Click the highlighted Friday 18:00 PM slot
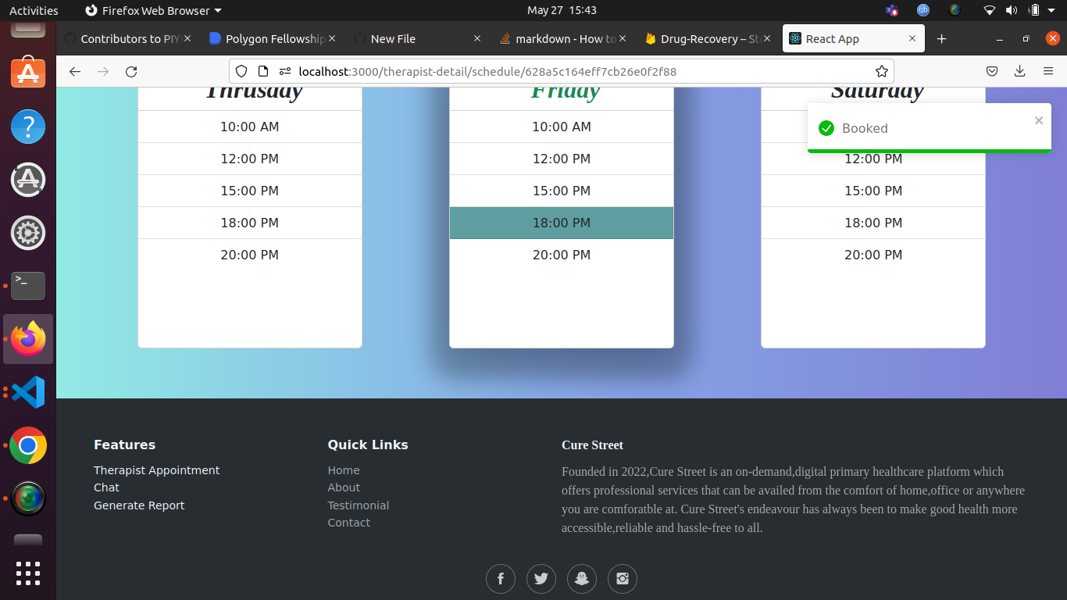The width and height of the screenshot is (1067, 600). (x=562, y=223)
